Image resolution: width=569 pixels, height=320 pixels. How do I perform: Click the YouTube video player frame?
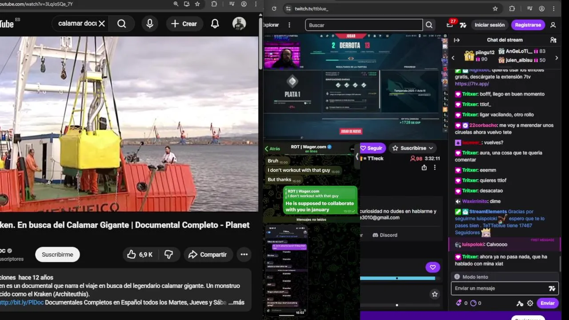tap(129, 124)
